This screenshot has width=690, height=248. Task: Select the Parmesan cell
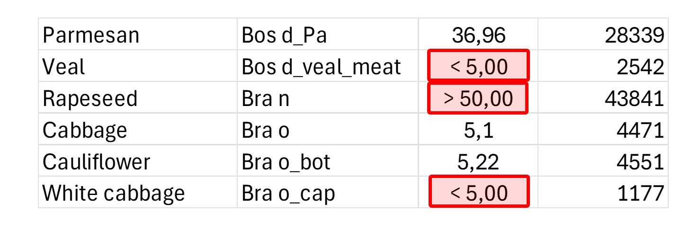[x=137, y=35]
